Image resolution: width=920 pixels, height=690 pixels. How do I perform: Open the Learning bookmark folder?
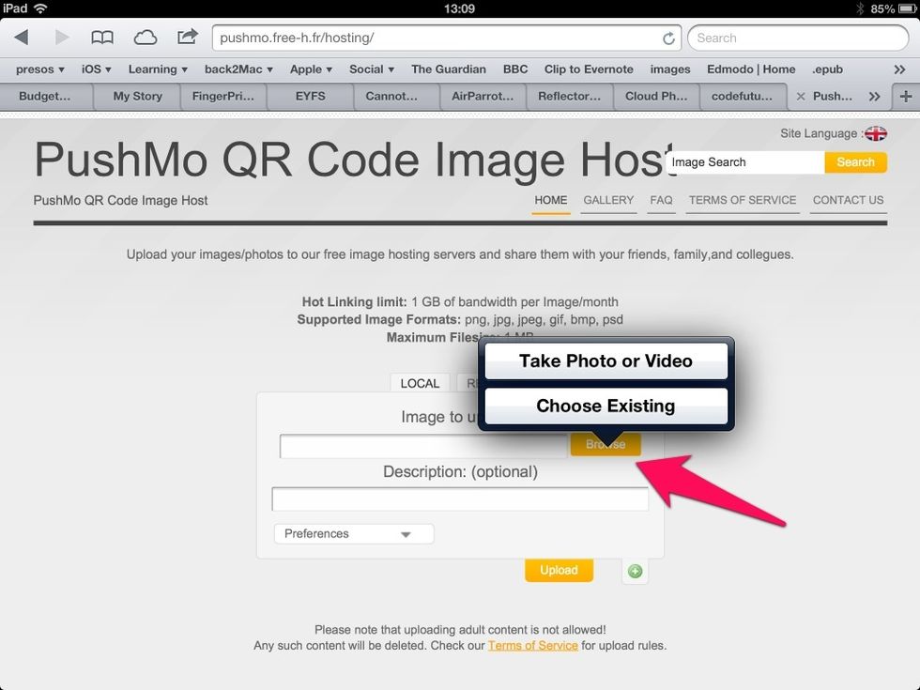coord(158,69)
